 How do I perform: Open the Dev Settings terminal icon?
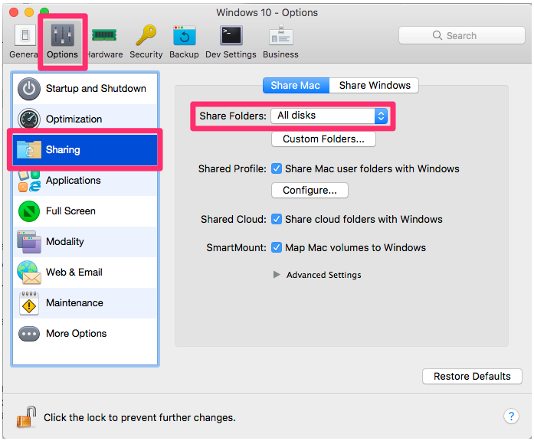tap(231, 35)
